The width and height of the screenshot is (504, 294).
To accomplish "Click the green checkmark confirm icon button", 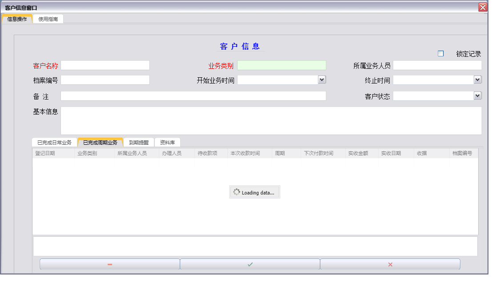I will pyautogui.click(x=250, y=264).
